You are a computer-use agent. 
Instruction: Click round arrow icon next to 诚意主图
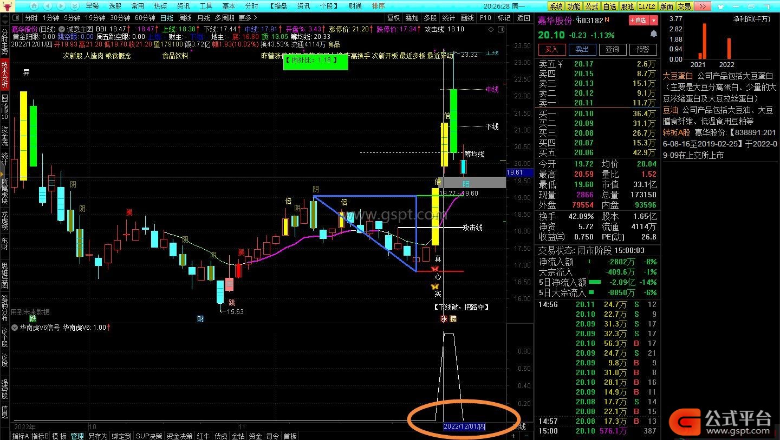click(x=62, y=29)
